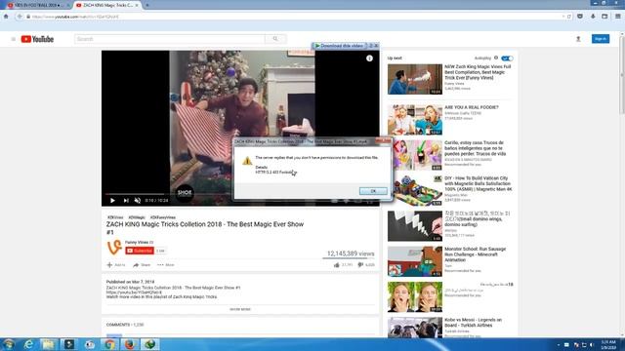
Task: Click the Autoplay info icon
Action: [496, 58]
